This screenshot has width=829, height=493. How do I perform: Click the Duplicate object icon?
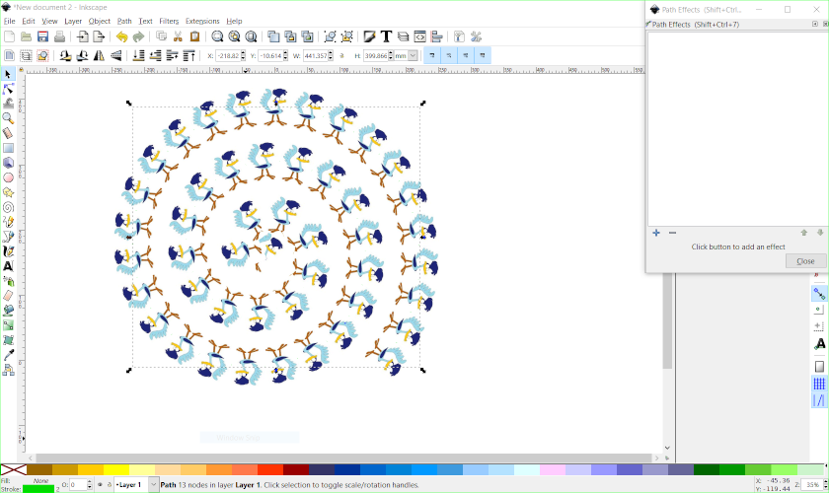tap(273, 36)
